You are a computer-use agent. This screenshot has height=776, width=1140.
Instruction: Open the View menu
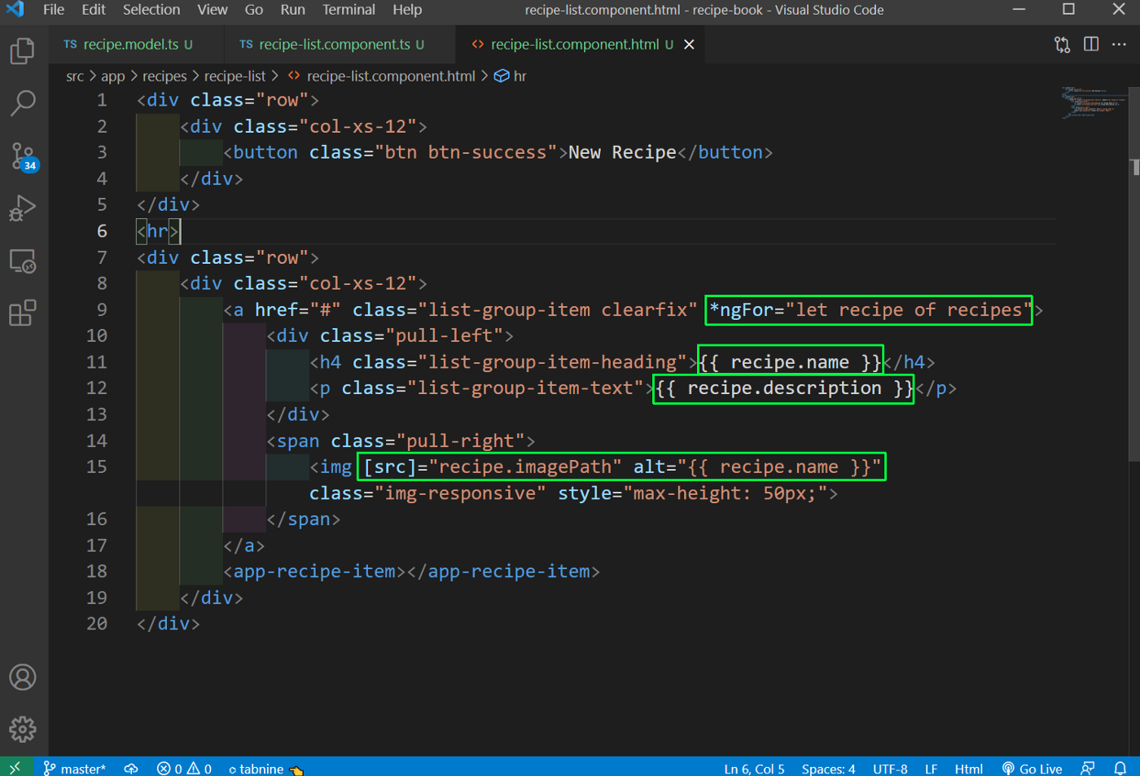point(212,10)
